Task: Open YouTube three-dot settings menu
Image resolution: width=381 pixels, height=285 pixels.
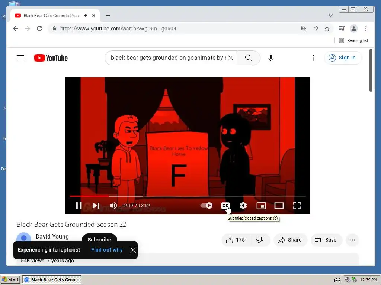Action: point(313,58)
